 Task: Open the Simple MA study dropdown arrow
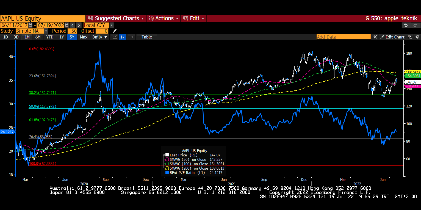[x=46, y=31]
